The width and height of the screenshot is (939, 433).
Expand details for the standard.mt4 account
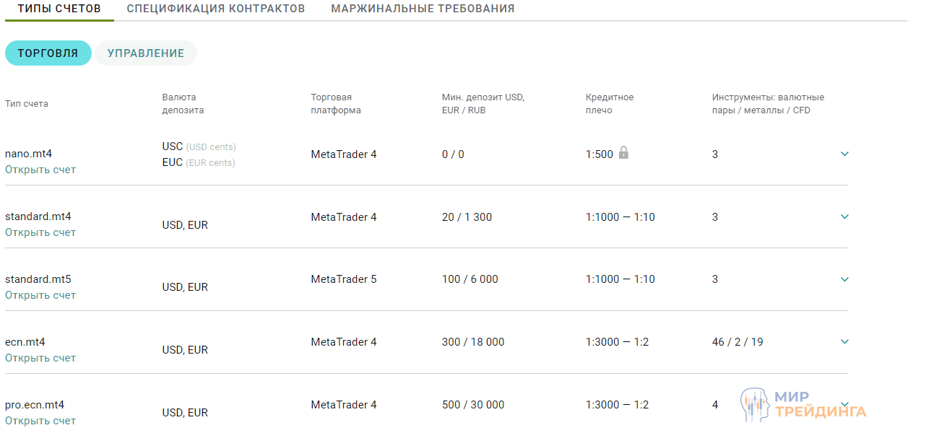844,216
